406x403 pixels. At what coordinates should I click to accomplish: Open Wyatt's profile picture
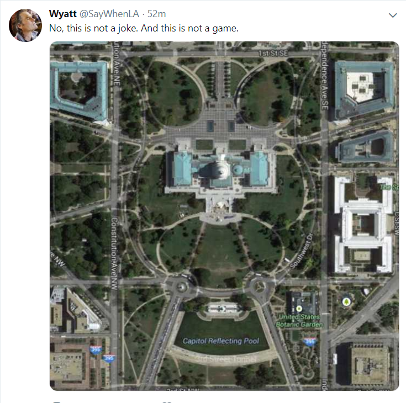[25, 25]
